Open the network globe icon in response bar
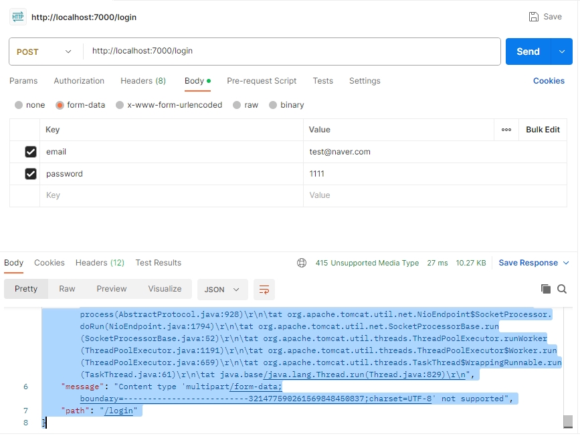This screenshot has width=580, height=436. coord(302,263)
